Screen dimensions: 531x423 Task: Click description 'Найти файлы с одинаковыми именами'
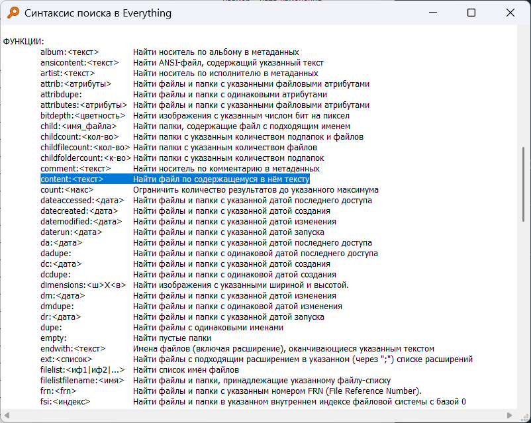click(x=209, y=327)
